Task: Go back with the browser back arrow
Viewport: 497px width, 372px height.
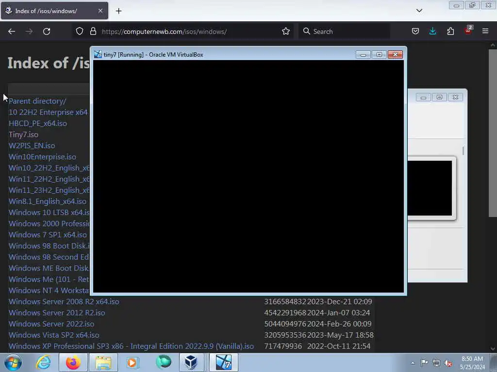Action: (12, 31)
